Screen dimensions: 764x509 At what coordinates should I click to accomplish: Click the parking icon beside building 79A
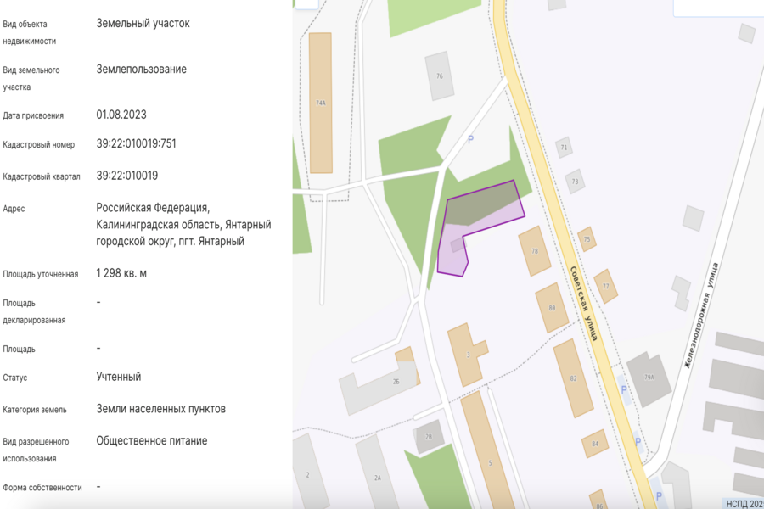(x=625, y=389)
